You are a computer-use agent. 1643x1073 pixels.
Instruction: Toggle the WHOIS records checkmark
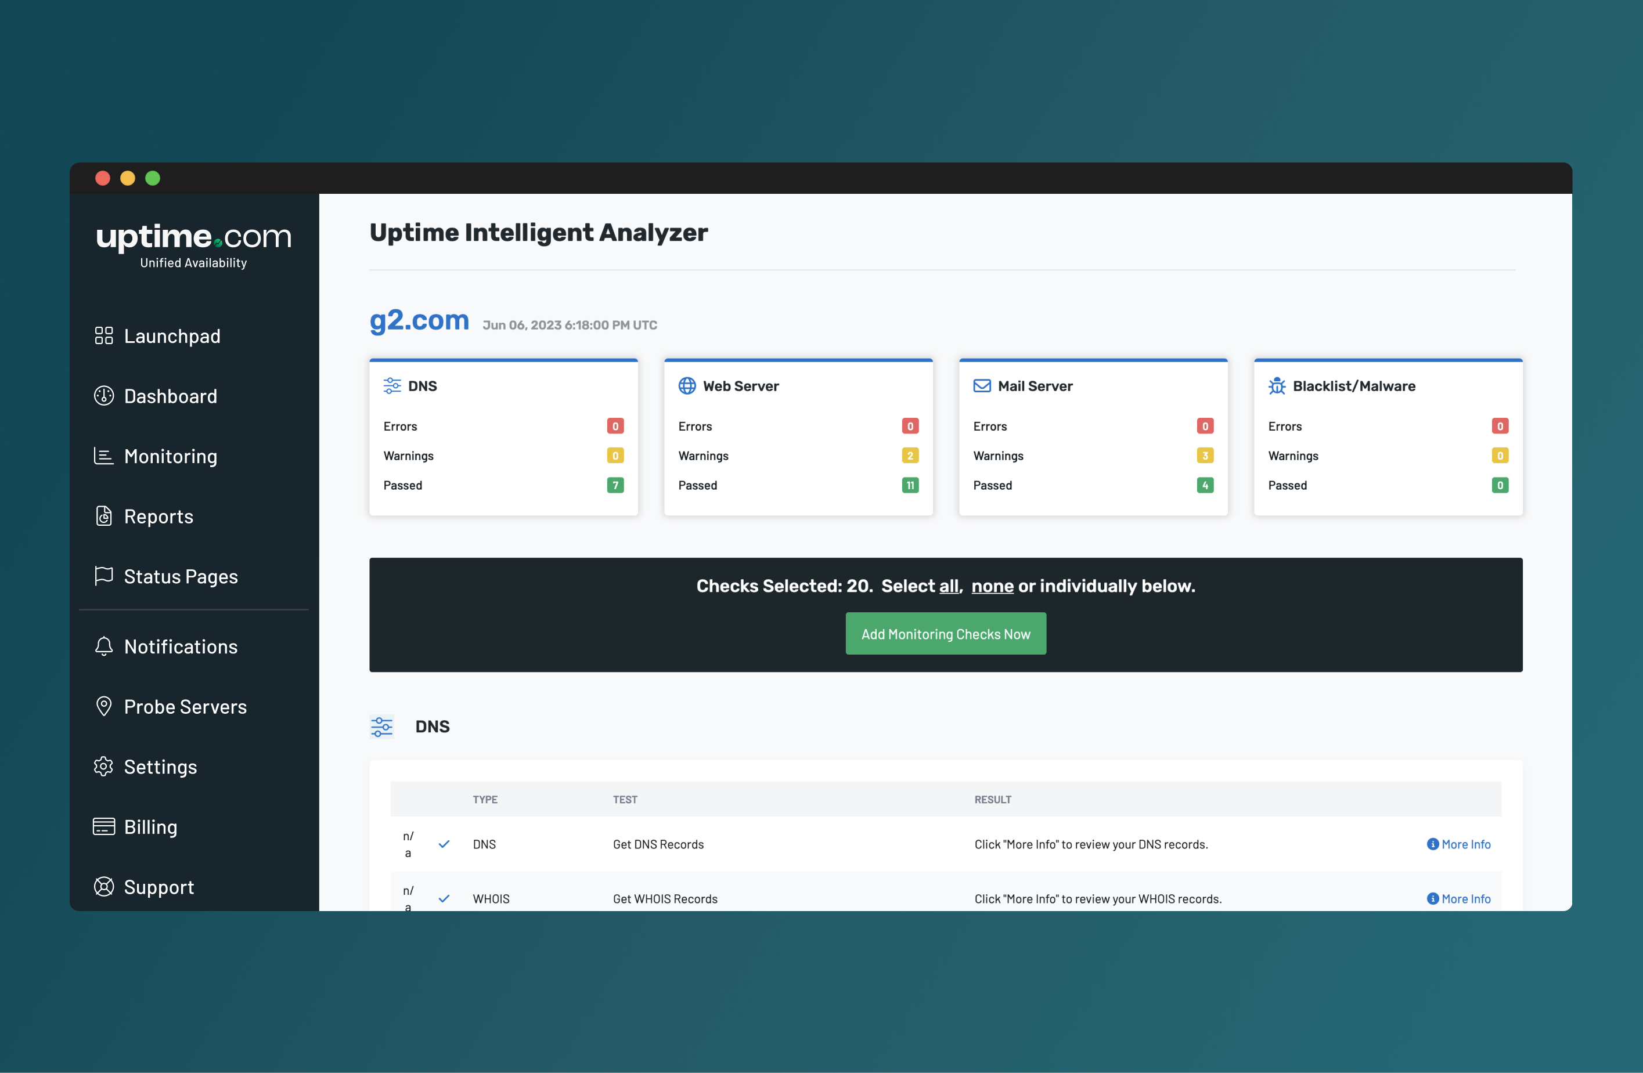(x=445, y=898)
